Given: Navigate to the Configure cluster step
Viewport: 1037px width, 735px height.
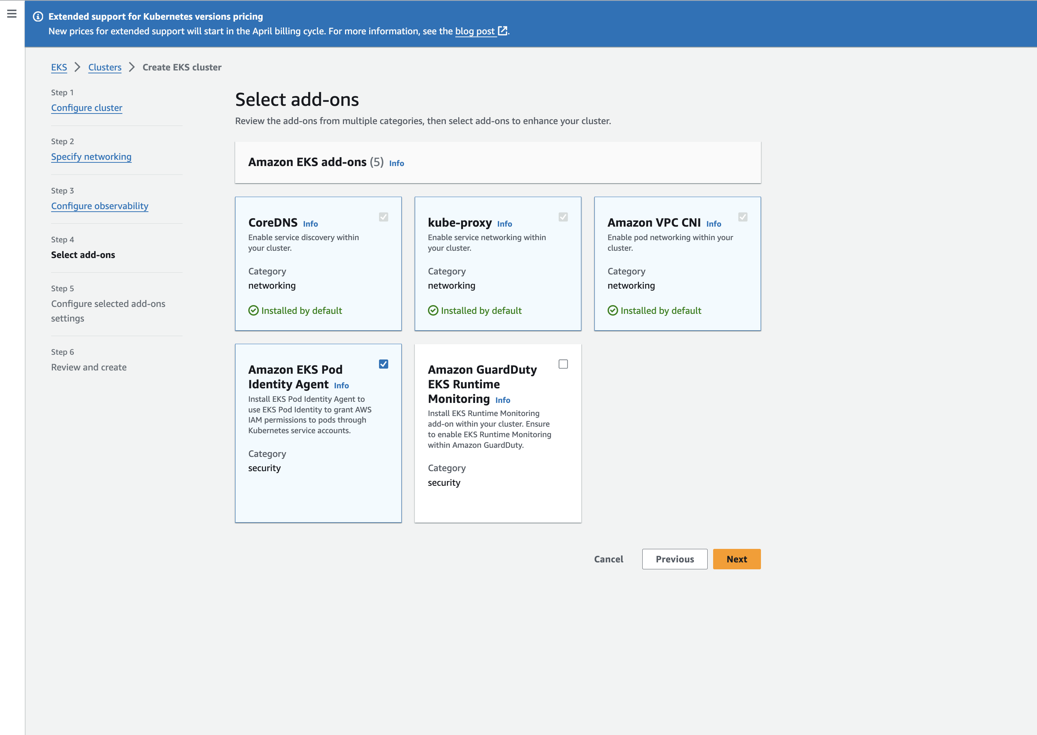Looking at the screenshot, I should [x=87, y=108].
